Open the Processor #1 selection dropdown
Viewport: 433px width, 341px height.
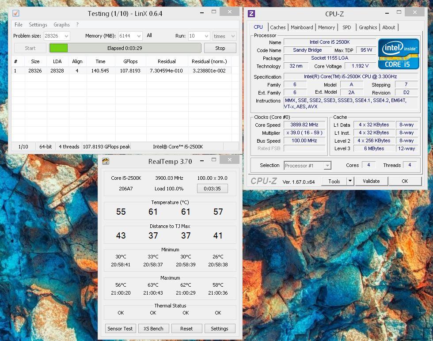point(327,165)
